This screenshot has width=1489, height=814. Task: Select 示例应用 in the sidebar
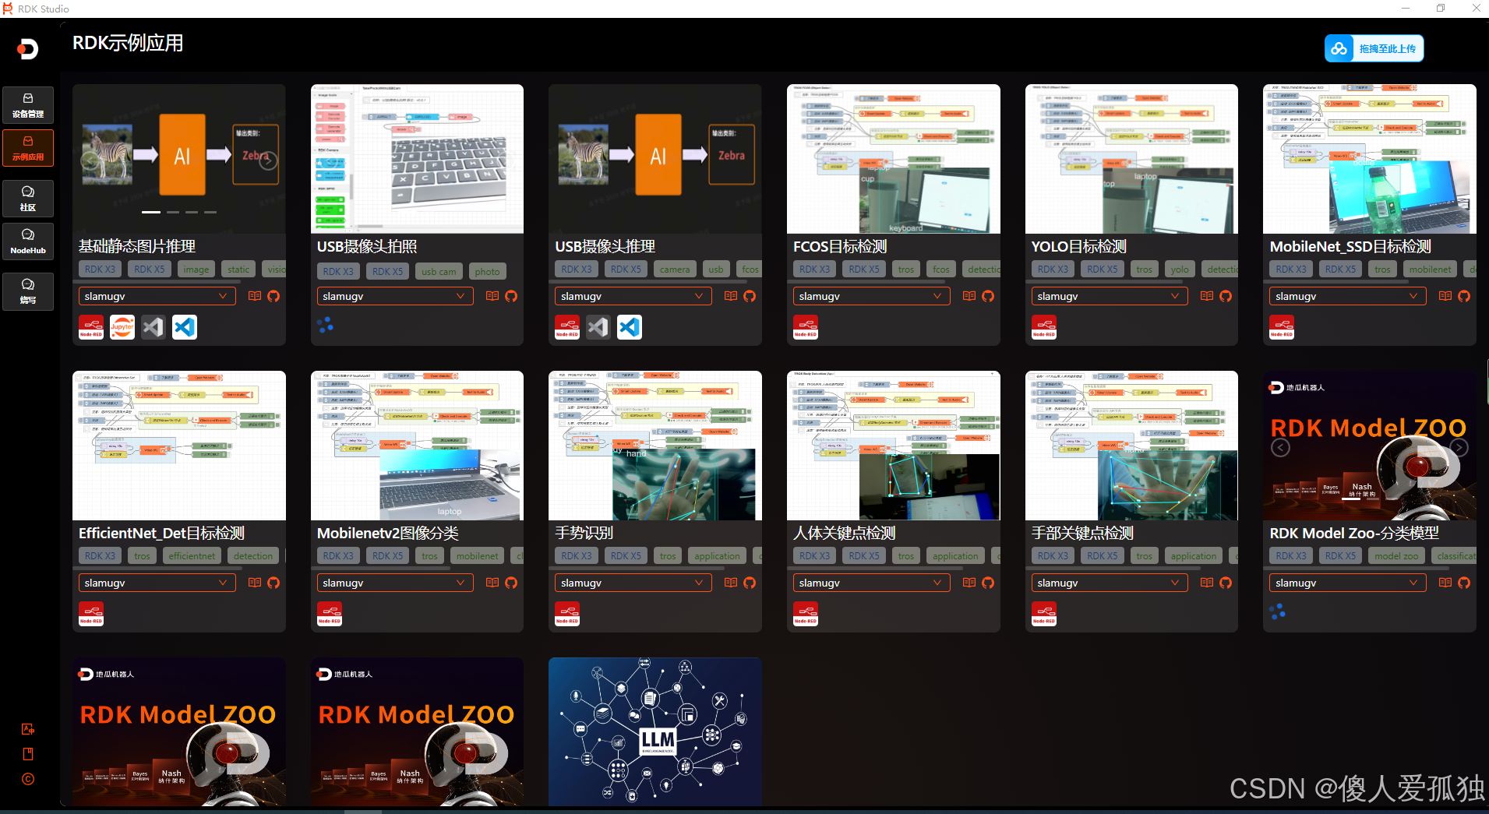28,148
